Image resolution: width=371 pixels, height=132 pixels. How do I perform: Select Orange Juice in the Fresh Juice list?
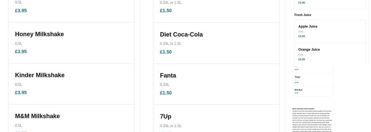(309, 50)
